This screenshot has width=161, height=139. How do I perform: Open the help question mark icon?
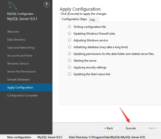click(46, 5)
